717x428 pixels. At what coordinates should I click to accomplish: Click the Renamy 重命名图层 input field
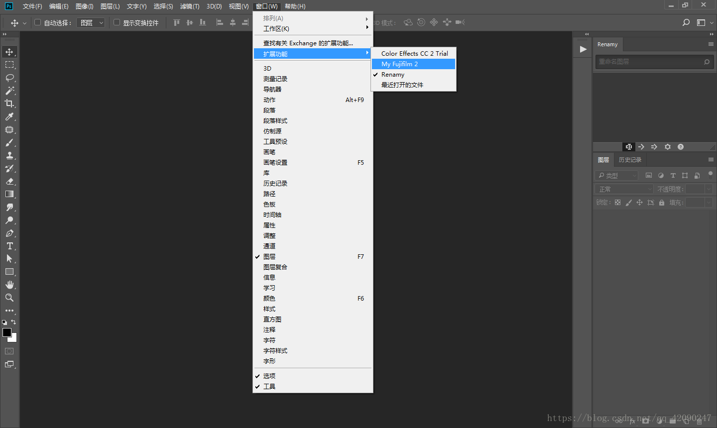coord(654,62)
